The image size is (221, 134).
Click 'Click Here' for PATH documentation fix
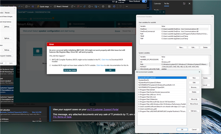pyautogui.click(x=100, y=65)
